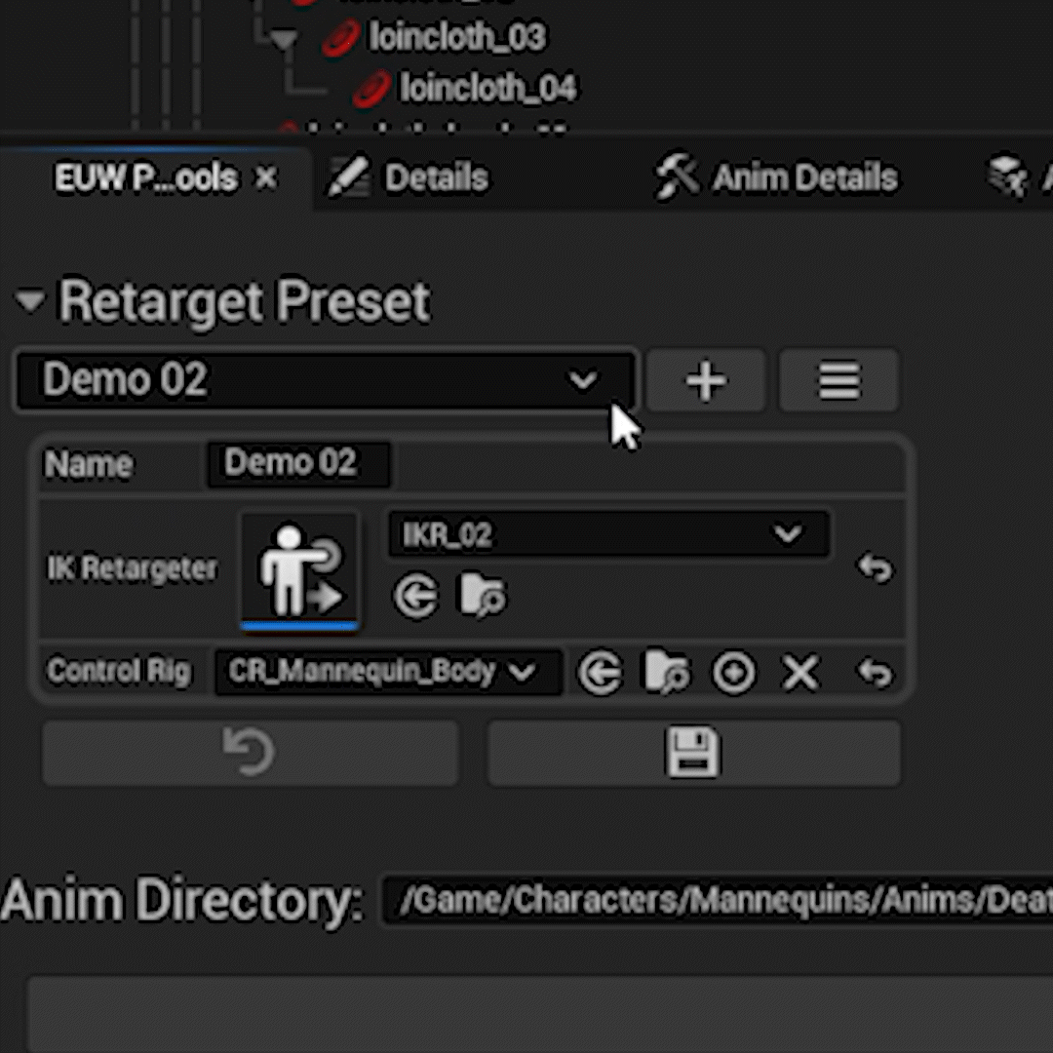1053x1053 pixels.
Task: Reset Control Rig to default value
Action: (875, 673)
